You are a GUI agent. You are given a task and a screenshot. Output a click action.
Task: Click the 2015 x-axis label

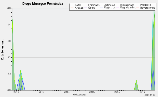pos(92,92)
